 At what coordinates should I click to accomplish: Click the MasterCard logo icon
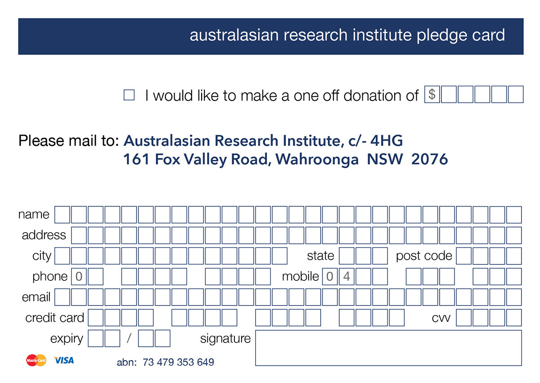[36, 360]
